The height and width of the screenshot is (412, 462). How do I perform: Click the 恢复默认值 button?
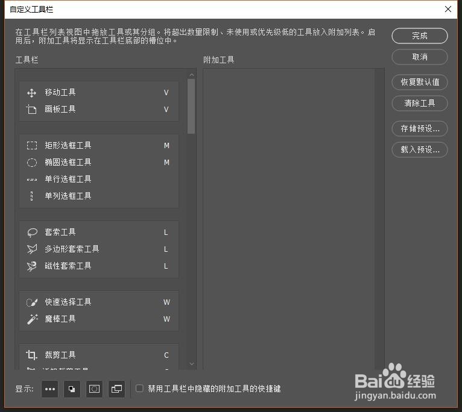420,82
